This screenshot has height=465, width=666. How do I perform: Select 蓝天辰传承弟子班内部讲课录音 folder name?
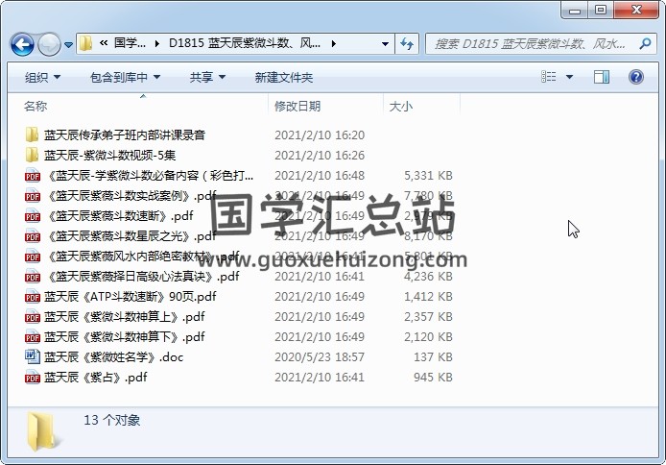(125, 135)
